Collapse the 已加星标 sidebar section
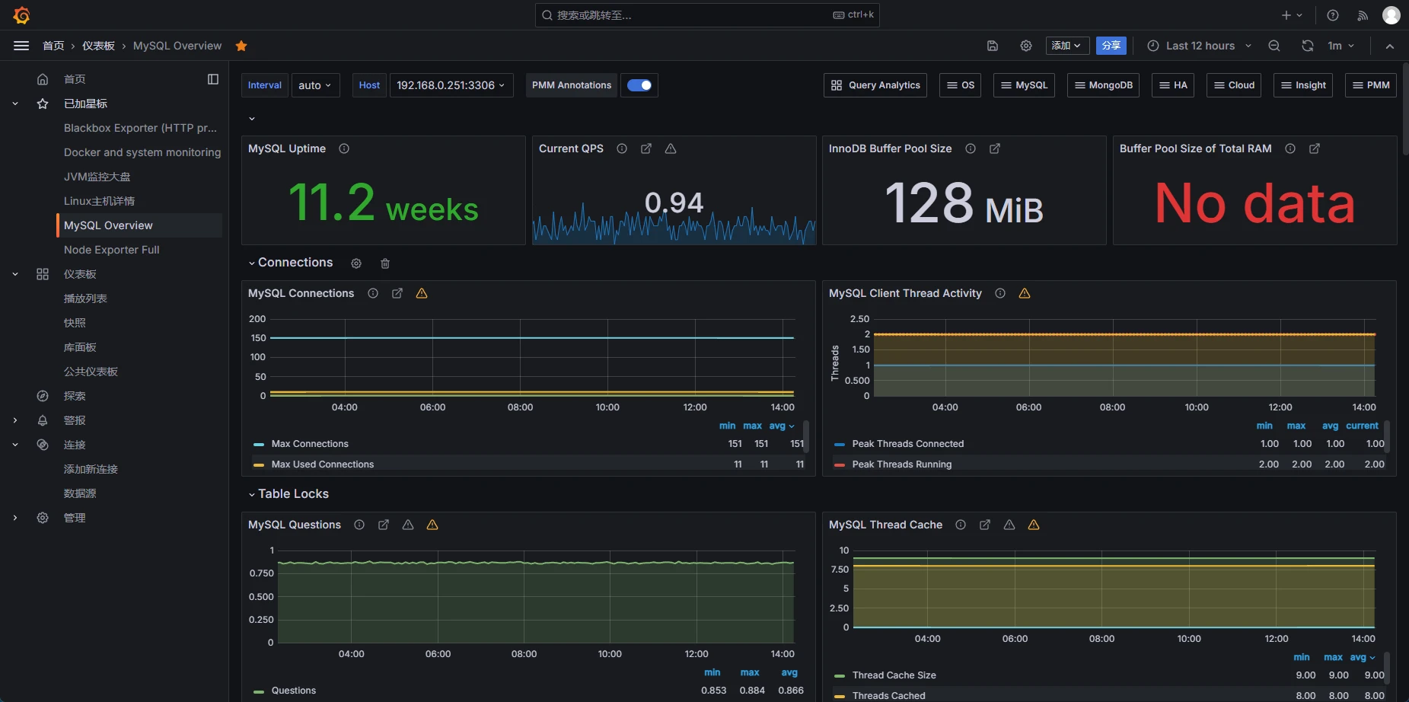 (x=15, y=104)
